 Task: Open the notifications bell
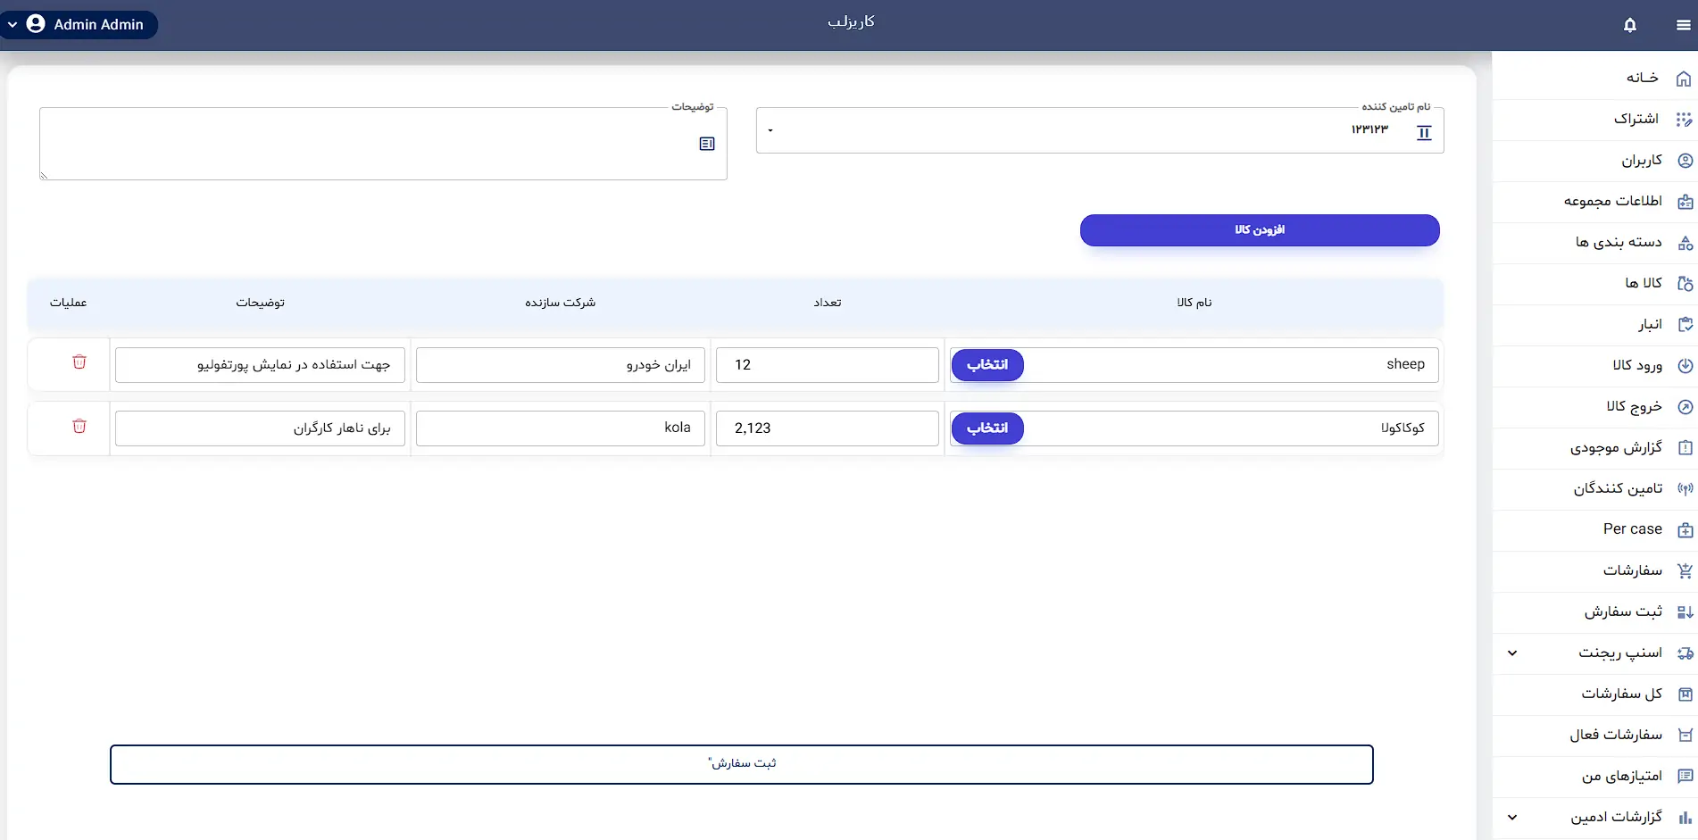pyautogui.click(x=1629, y=25)
